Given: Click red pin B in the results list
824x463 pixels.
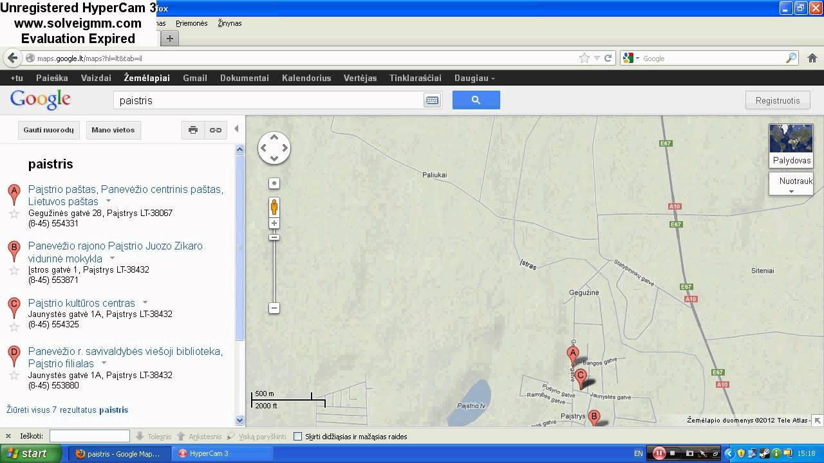Looking at the screenshot, I should tap(14, 251).
